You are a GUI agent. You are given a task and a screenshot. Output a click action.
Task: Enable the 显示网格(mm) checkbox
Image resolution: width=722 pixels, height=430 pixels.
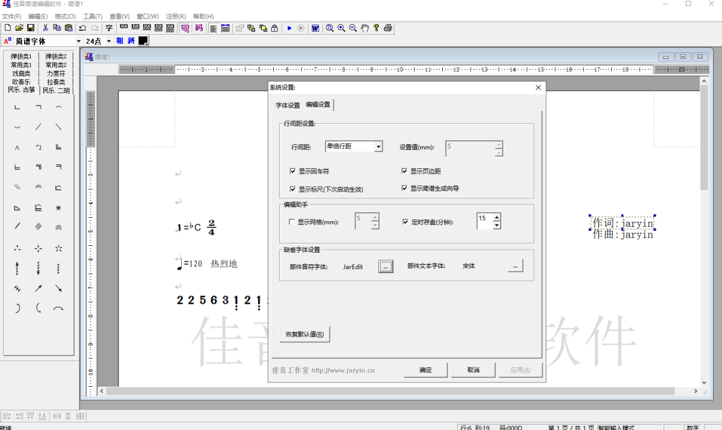point(292,222)
